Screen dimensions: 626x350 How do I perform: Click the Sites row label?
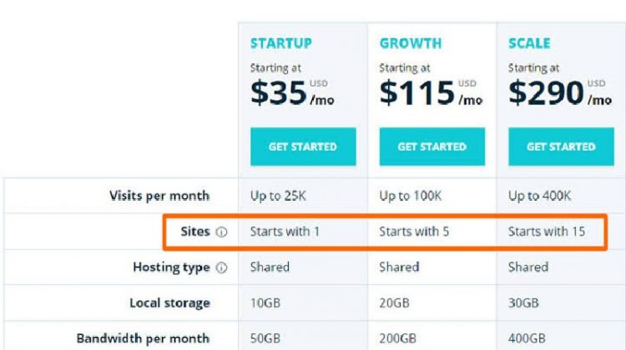point(194,231)
